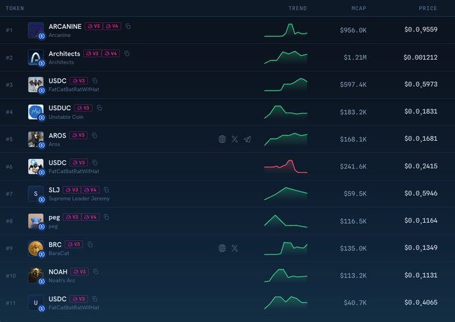Click the Architects token logo
The image size is (455, 322).
tap(36, 57)
